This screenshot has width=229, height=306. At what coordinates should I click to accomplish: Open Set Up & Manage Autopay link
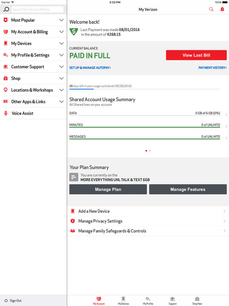(x=90, y=68)
